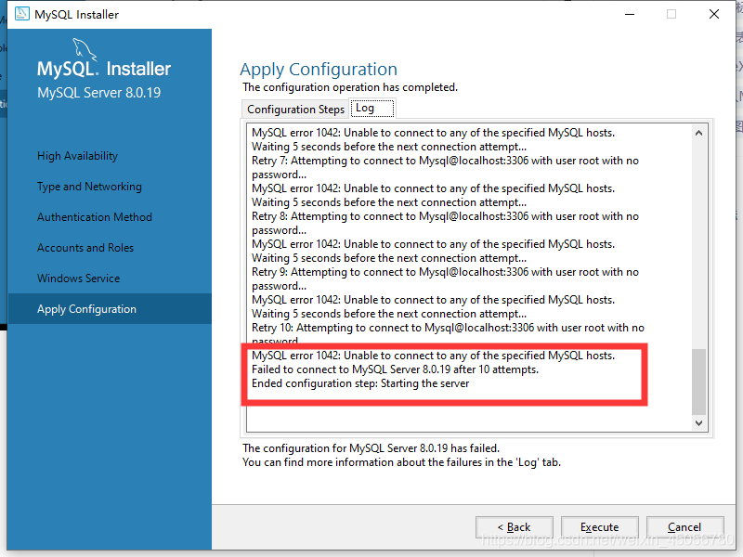
Task: Click the 'Retry 7: Attempting to connect' log line
Action: pos(445,168)
